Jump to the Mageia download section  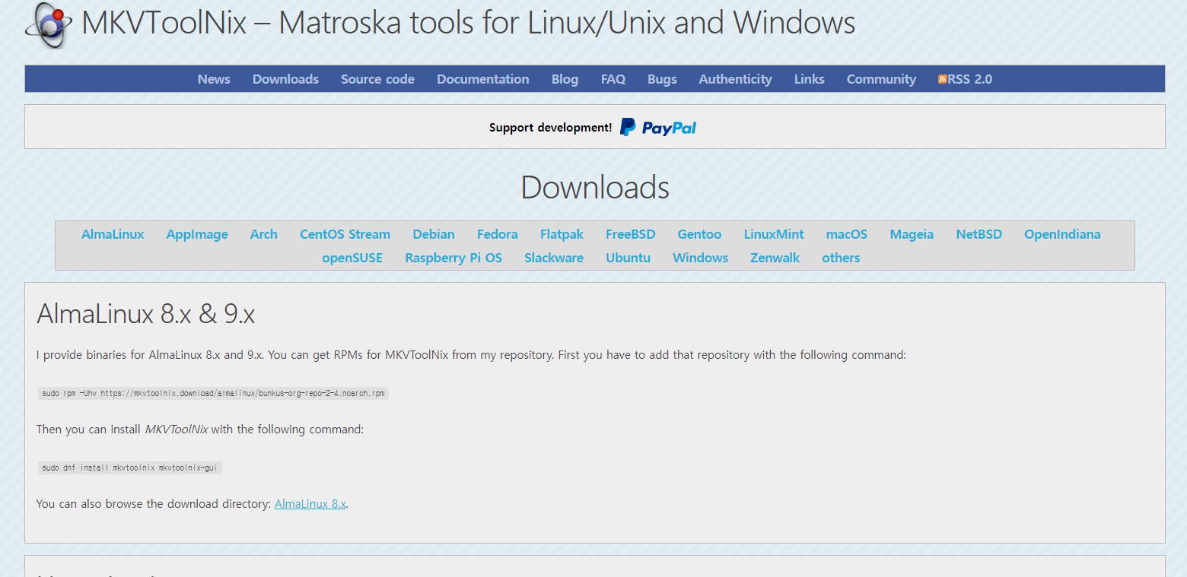912,234
